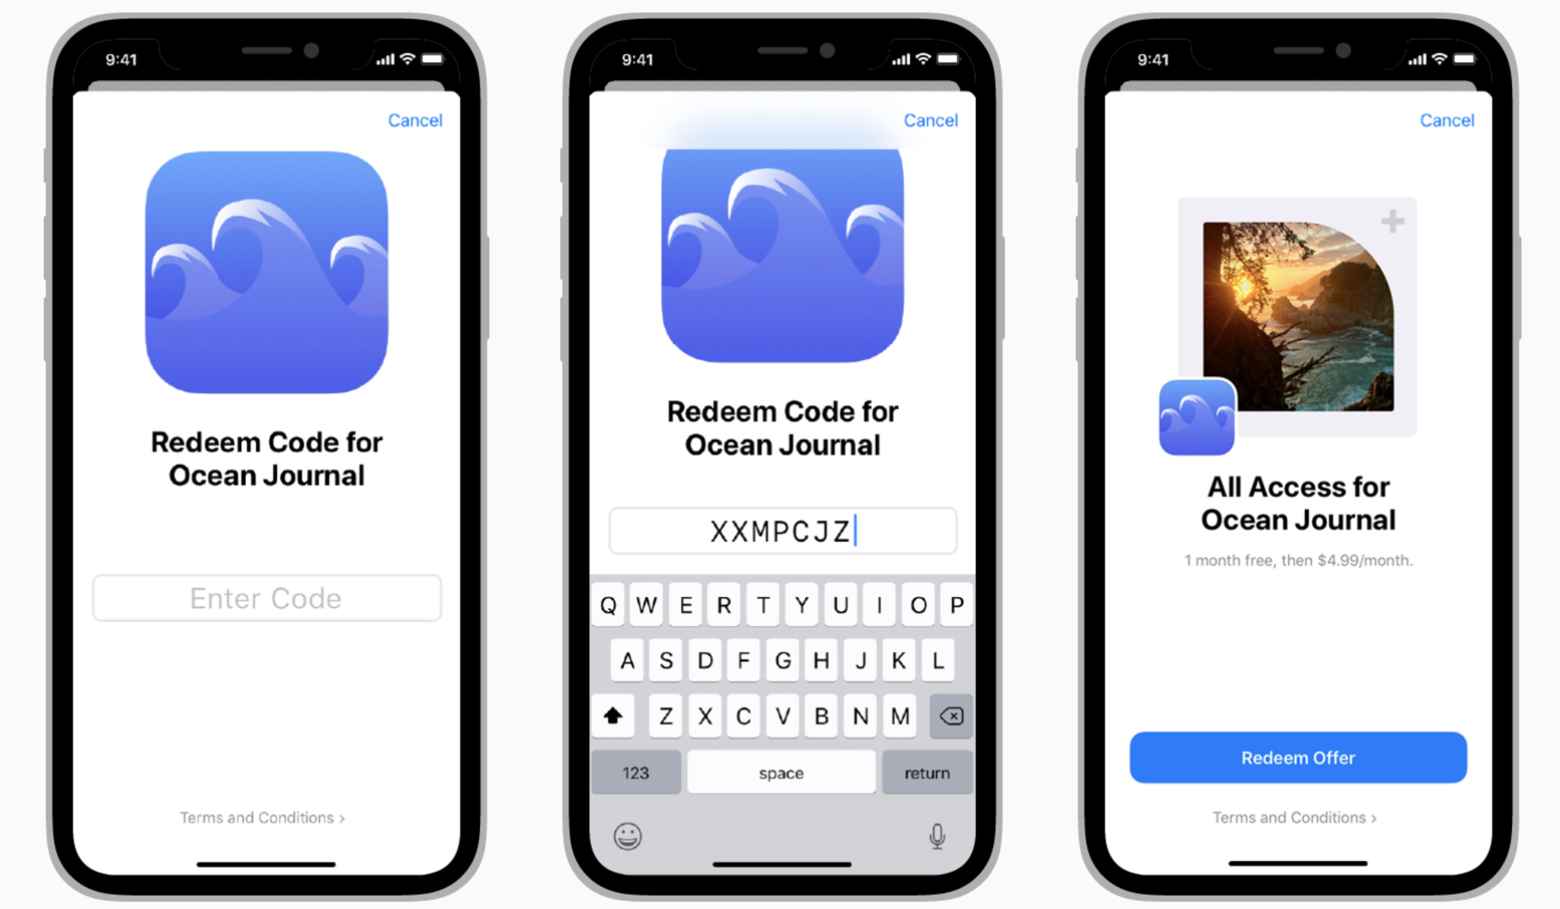Select the Enter Code input field
This screenshot has width=1560, height=909.
(267, 598)
